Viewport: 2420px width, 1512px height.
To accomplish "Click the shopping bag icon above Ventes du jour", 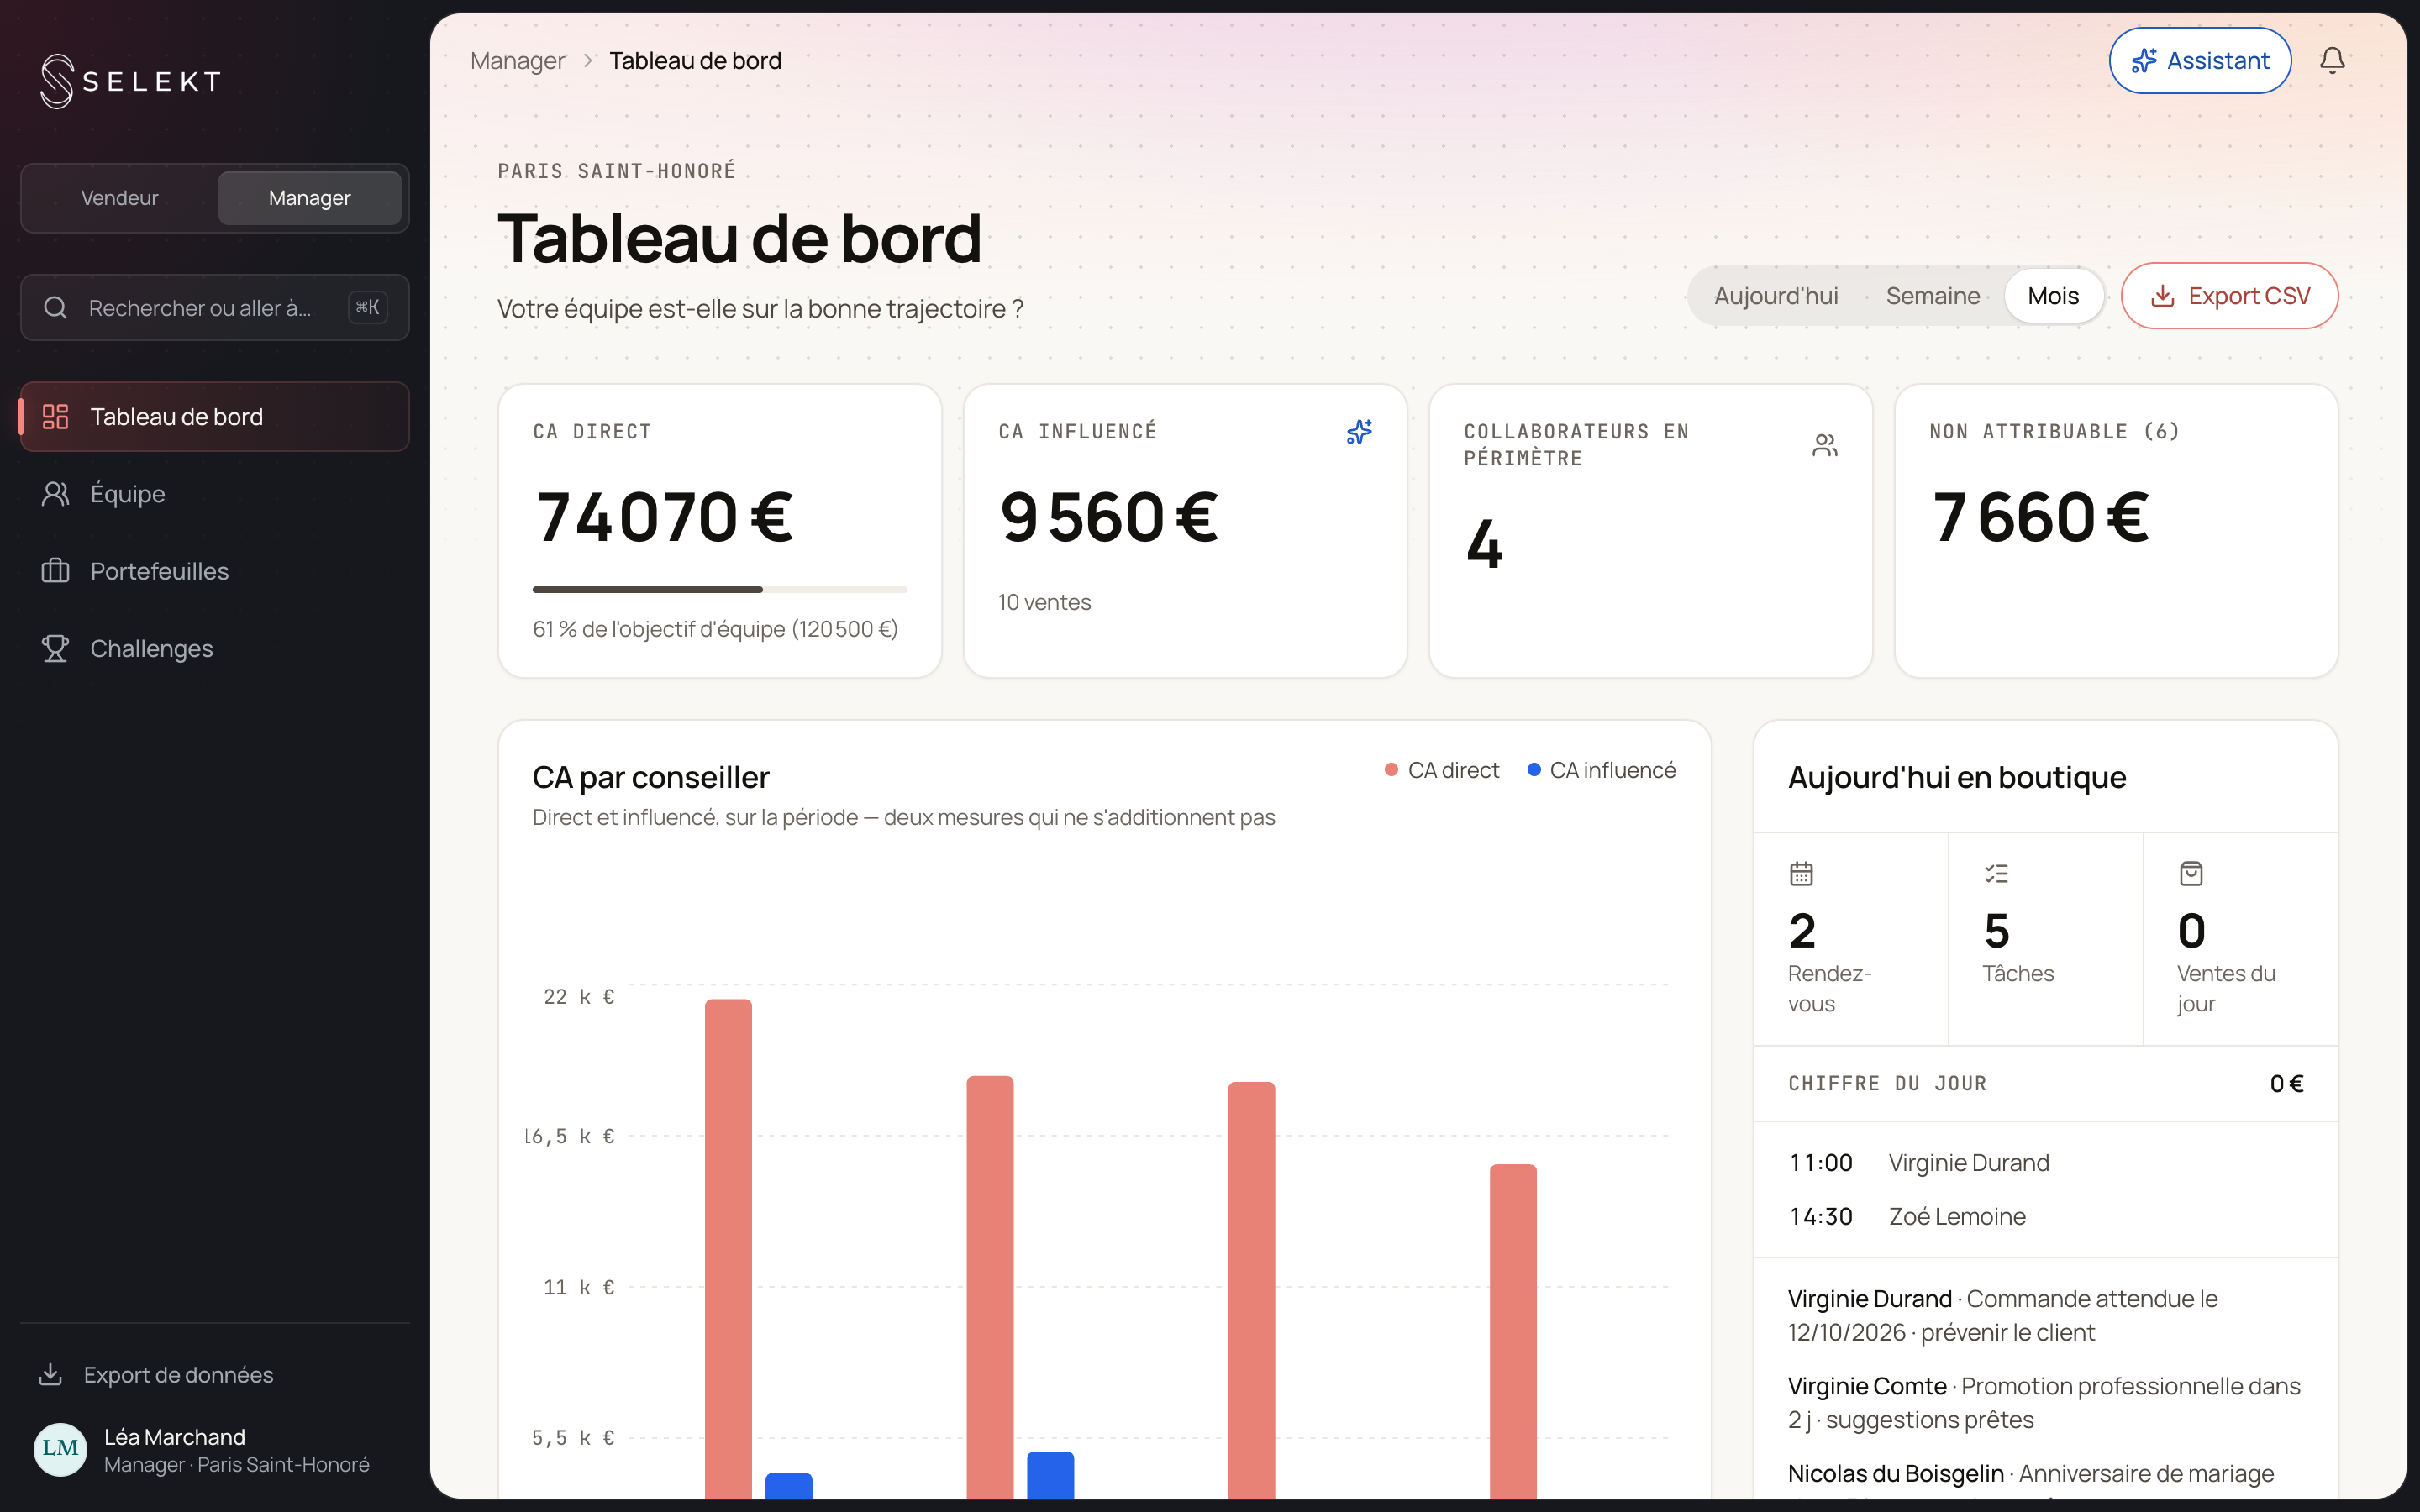I will [2191, 874].
